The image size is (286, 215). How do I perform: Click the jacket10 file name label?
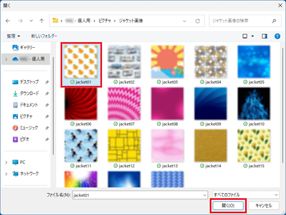pyautogui.click(x=256, y=124)
